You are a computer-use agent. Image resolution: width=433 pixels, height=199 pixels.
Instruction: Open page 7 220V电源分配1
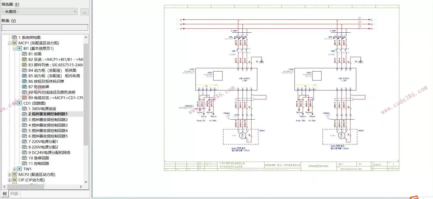(x=43, y=141)
